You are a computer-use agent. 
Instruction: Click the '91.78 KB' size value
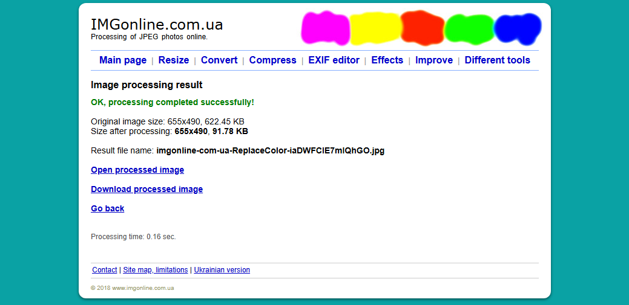[230, 131]
